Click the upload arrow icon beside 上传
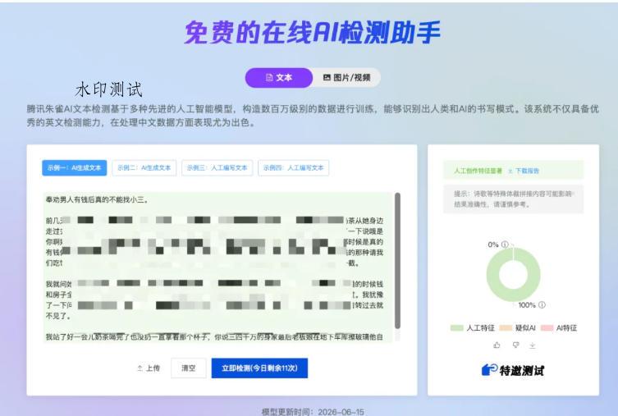The image size is (618, 416). point(140,368)
